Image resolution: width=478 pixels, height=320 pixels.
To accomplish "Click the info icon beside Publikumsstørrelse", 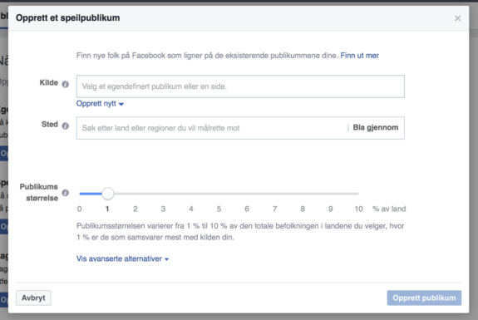I will (65, 193).
